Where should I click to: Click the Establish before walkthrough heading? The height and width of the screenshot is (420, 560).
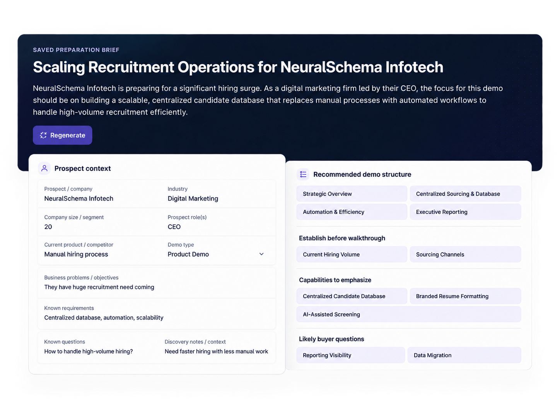coord(342,238)
